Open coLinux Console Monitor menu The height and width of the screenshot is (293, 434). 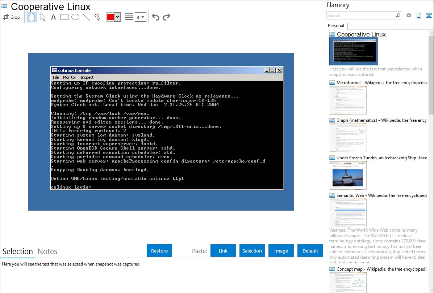coord(70,77)
